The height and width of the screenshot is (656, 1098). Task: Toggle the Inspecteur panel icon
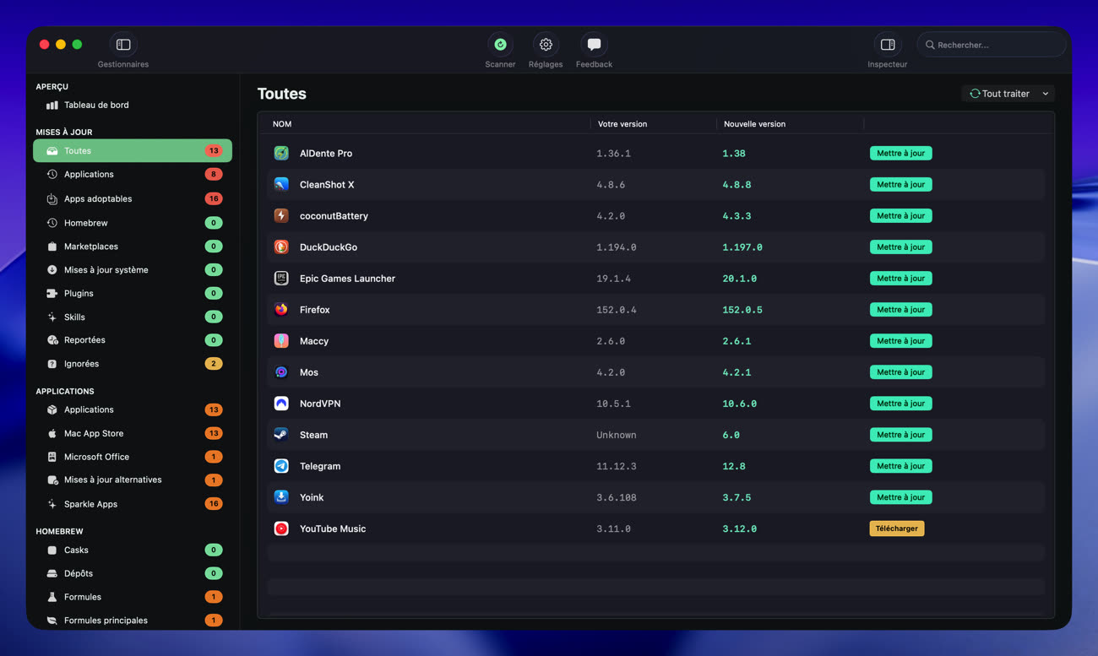pos(888,45)
